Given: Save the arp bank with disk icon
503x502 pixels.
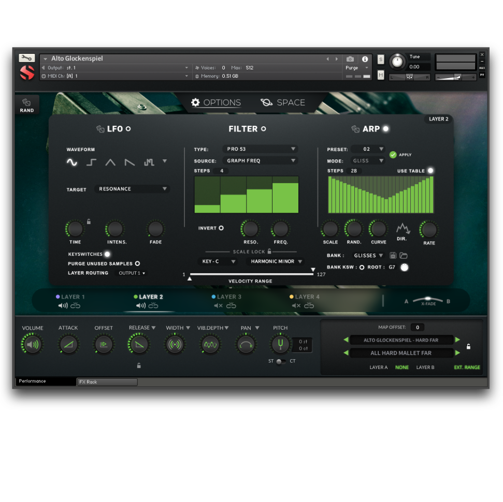Looking at the screenshot, I should [393, 256].
